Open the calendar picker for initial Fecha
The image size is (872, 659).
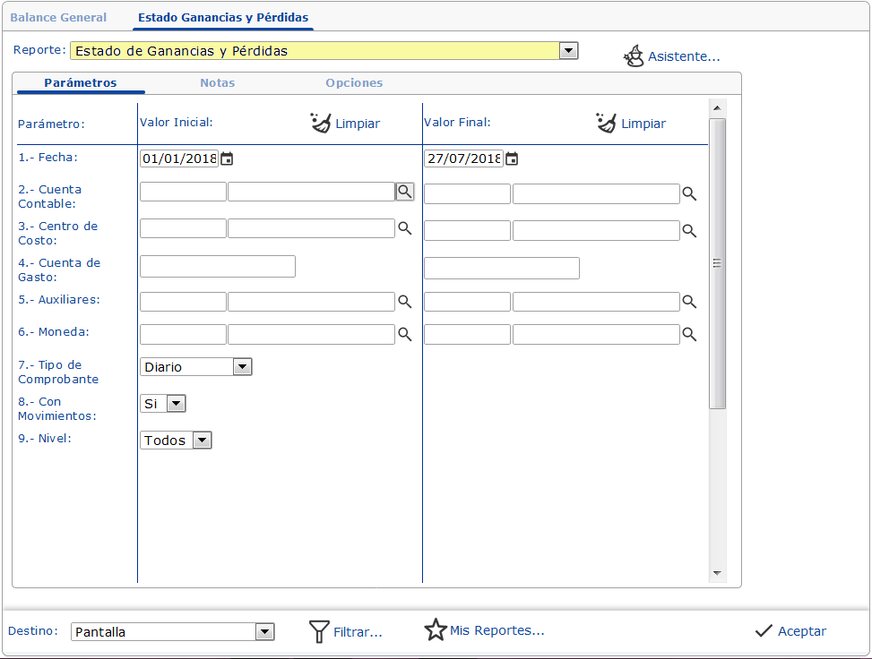[227, 158]
